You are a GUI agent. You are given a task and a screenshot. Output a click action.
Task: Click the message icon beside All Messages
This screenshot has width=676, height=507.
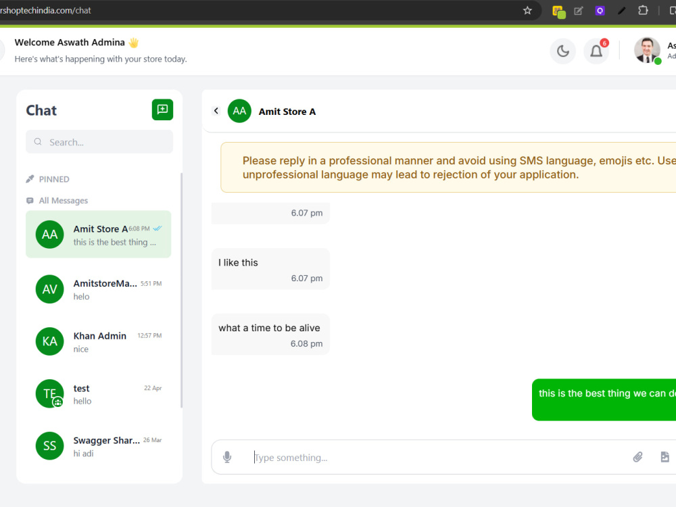(x=30, y=201)
